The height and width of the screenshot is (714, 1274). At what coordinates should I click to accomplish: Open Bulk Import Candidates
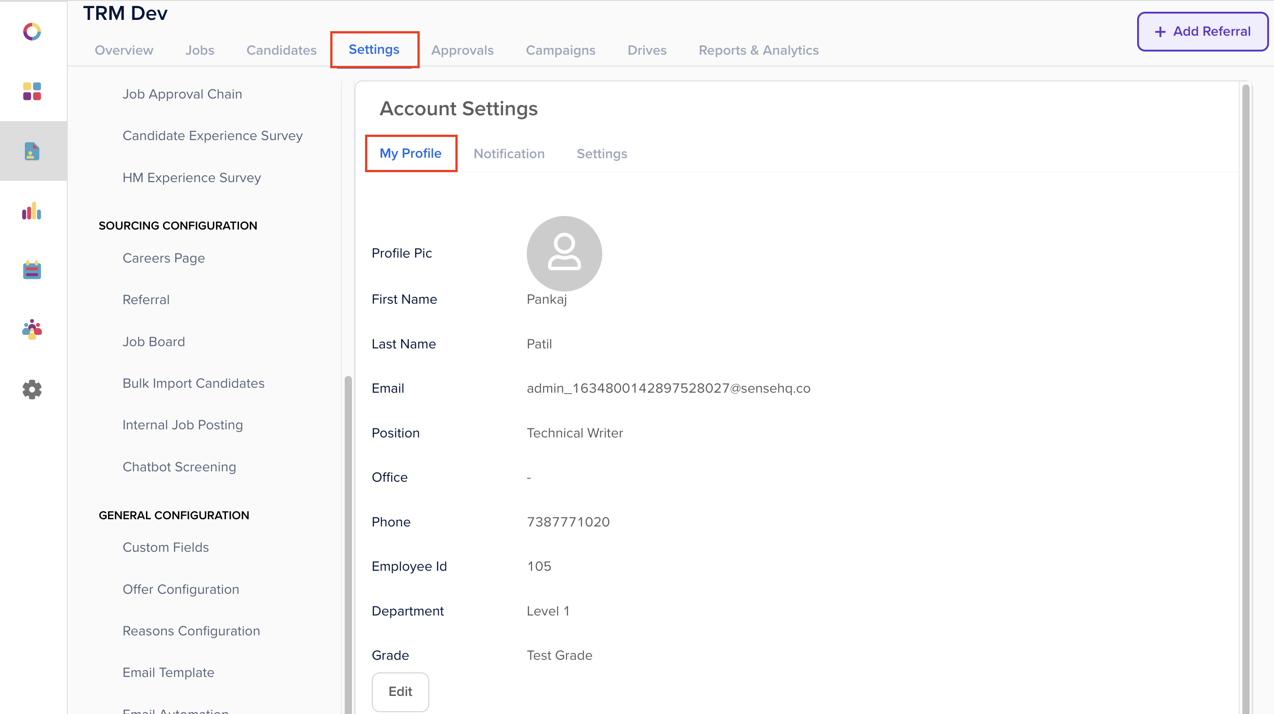(x=193, y=384)
